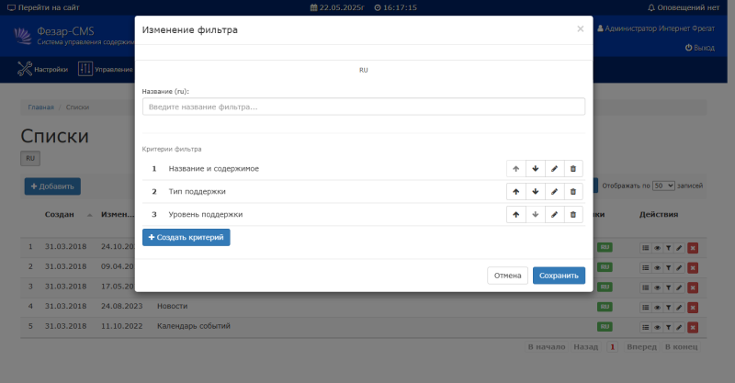This screenshot has width=735, height=383.
Task: Select the RU language tab in dialog
Action: (x=364, y=70)
